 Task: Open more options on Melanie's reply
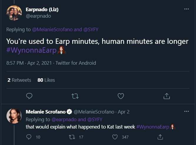186,111
